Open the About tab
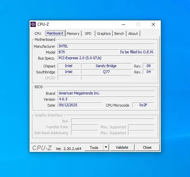This screenshot has width=190, height=177. [133, 34]
